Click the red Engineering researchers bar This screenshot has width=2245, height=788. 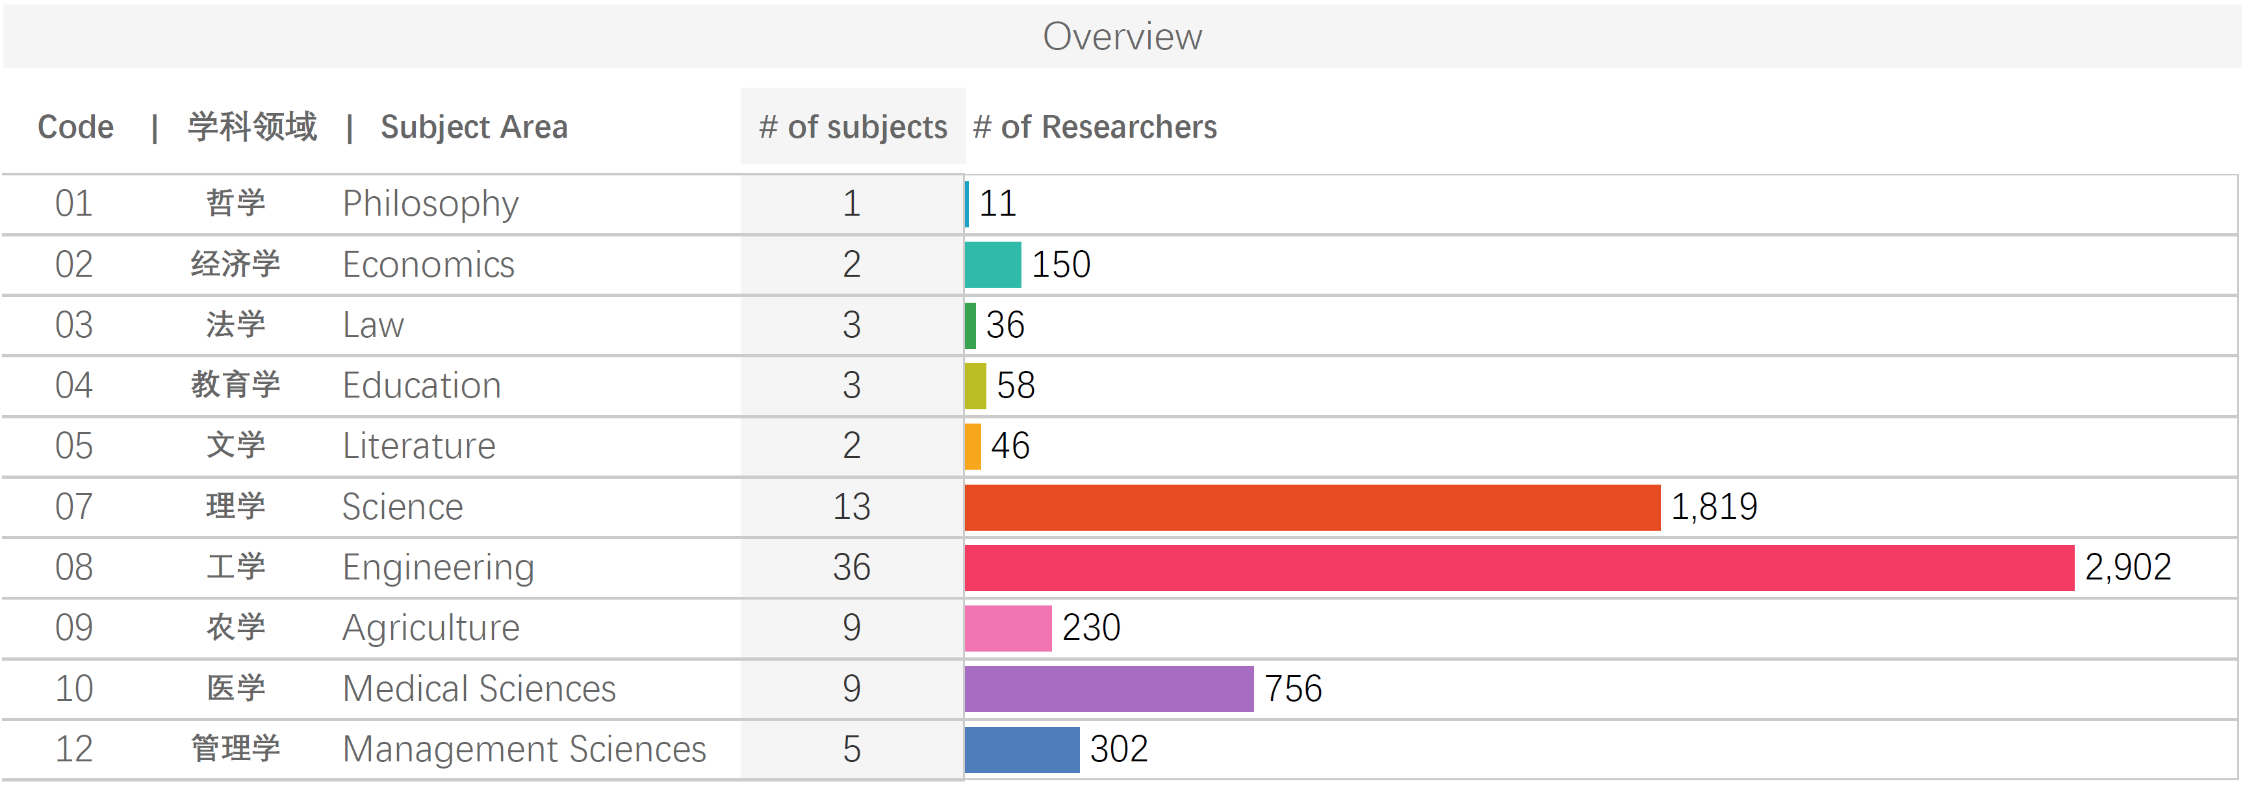tap(1518, 568)
